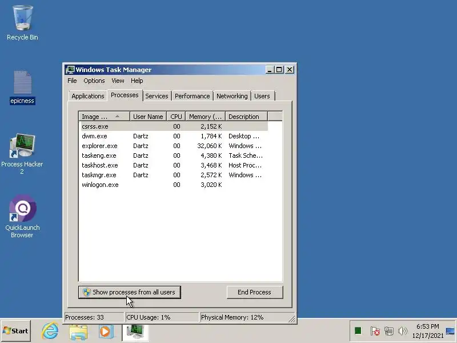The width and height of the screenshot is (457, 343).
Task: Open the File menu
Action: point(72,81)
